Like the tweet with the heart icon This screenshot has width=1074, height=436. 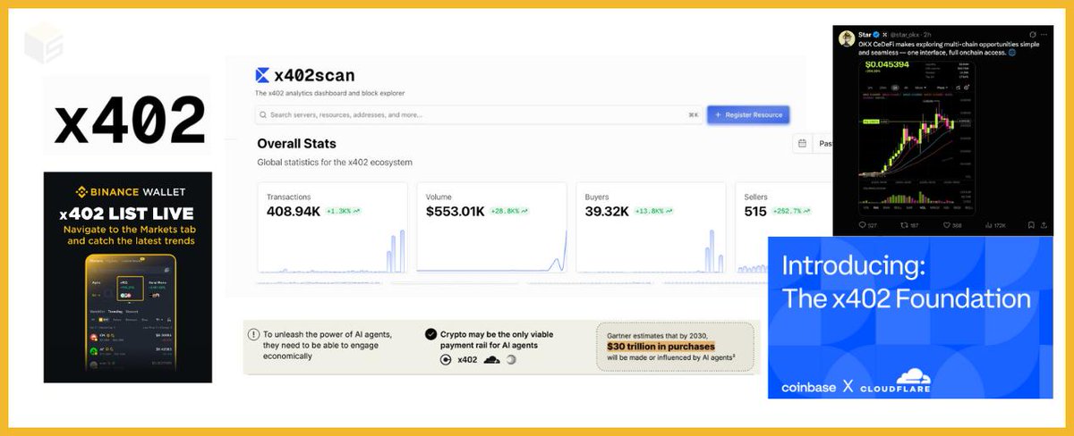pyautogui.click(x=946, y=225)
